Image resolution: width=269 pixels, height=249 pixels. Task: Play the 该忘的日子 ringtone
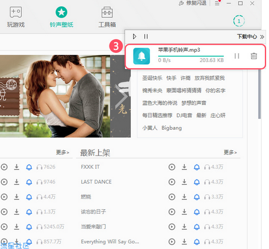[x=171, y=212]
